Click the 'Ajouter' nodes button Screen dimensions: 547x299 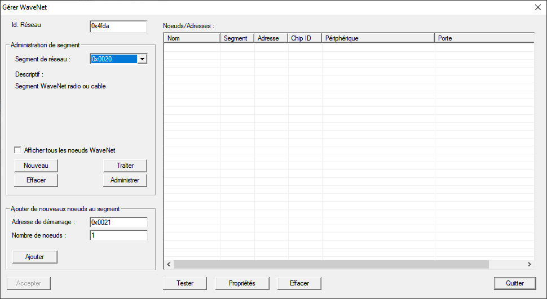click(35, 257)
